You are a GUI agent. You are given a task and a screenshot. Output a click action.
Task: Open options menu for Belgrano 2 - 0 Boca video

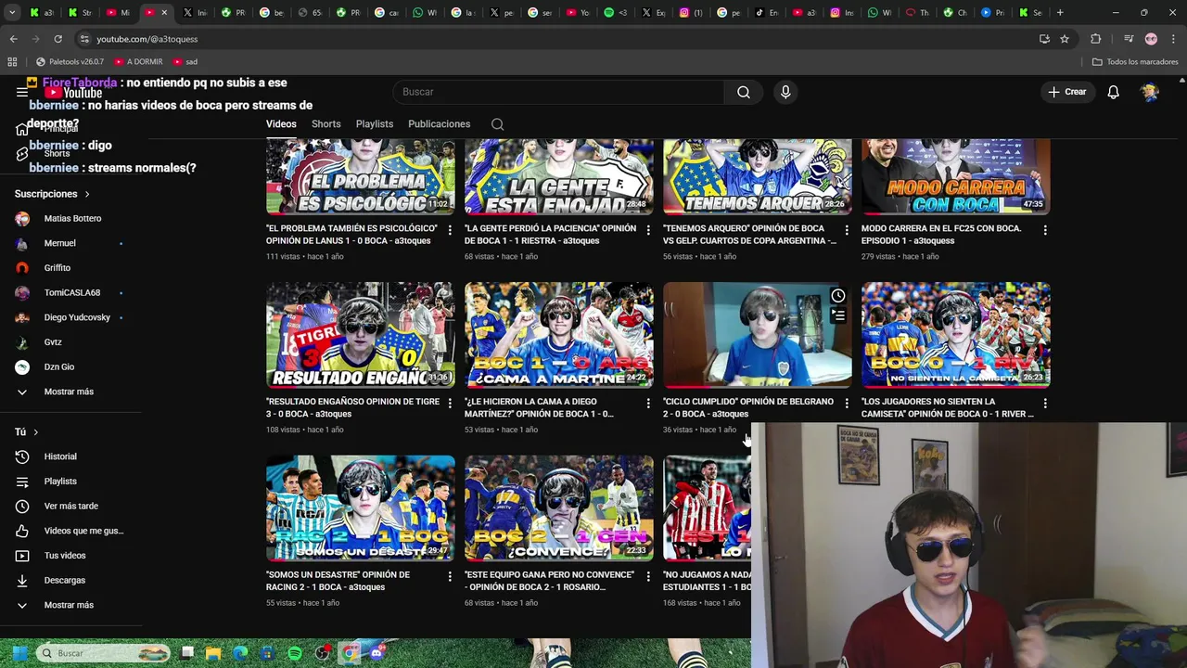847,403
